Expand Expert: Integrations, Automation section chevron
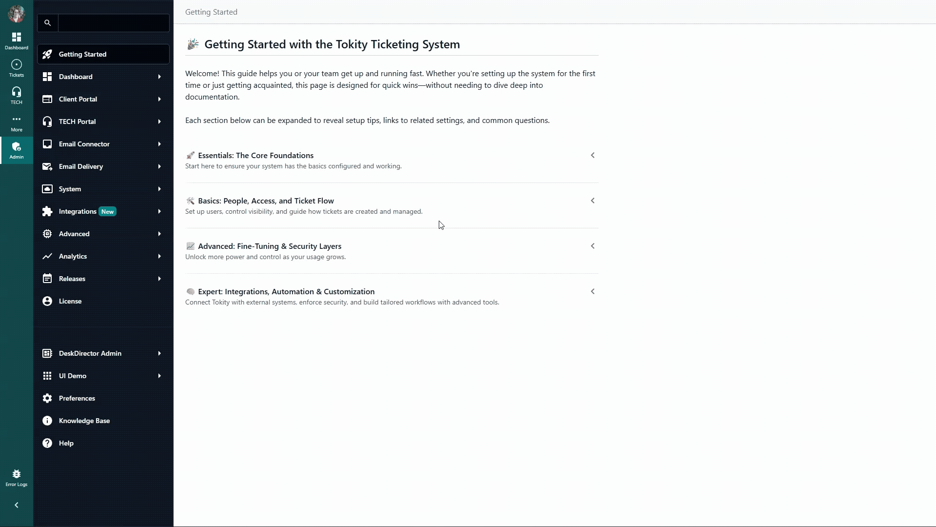 pos(592,291)
